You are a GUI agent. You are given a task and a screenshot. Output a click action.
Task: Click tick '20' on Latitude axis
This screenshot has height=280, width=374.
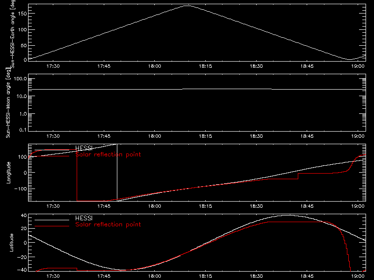[24, 229]
